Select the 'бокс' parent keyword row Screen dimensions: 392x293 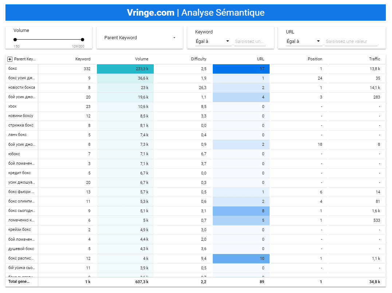12,69
